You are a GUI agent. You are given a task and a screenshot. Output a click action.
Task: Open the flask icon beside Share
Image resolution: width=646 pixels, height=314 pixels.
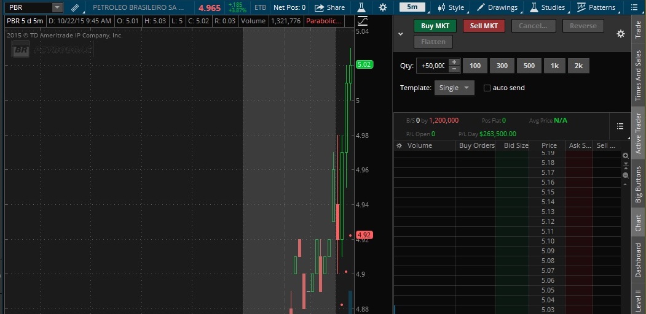coord(361,7)
